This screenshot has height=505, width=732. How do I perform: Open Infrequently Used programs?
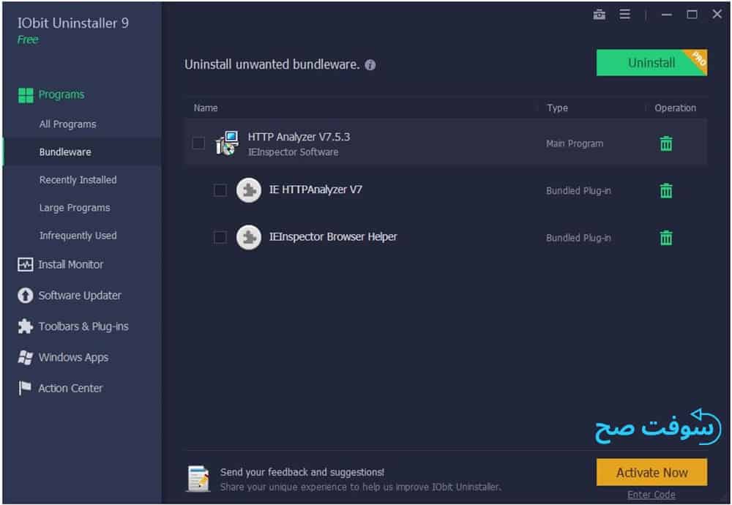pyautogui.click(x=78, y=236)
